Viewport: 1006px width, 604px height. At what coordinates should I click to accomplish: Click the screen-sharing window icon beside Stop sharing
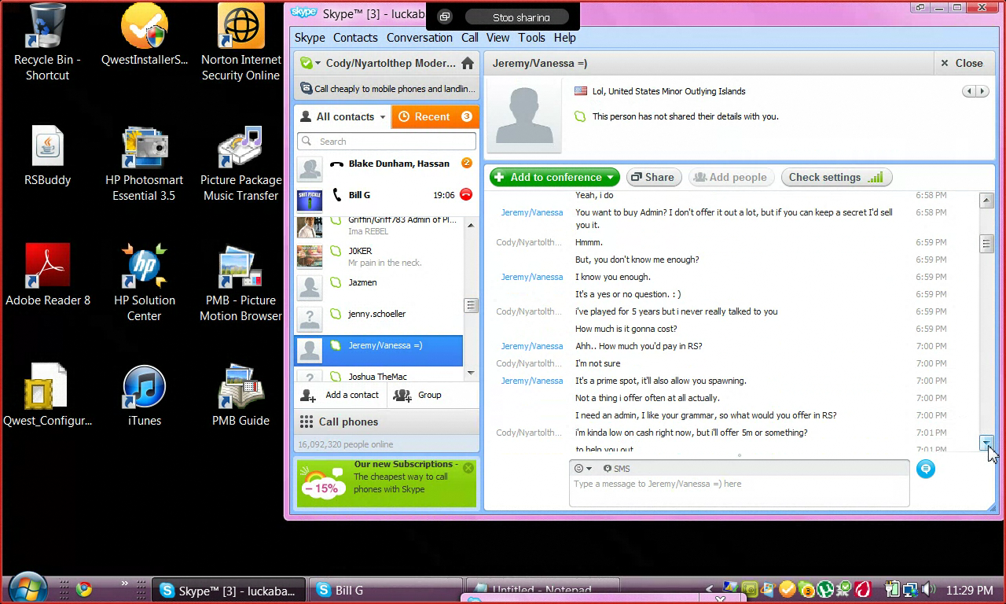(x=444, y=17)
